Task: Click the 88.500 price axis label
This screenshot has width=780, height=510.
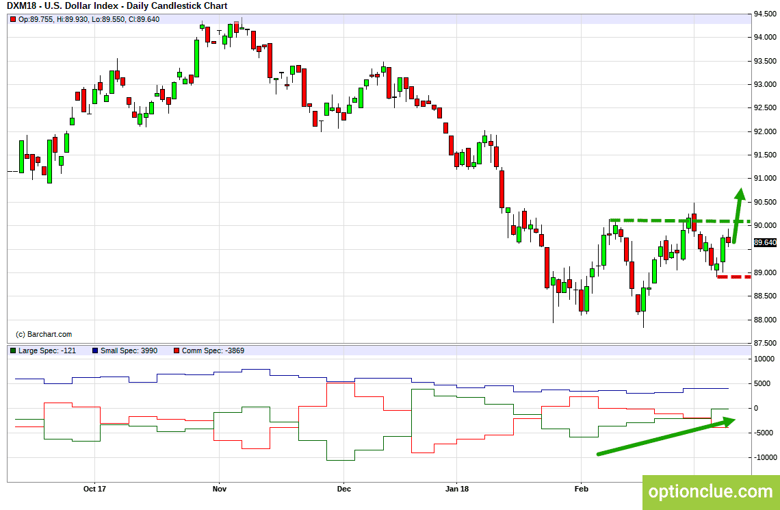Action: point(766,296)
